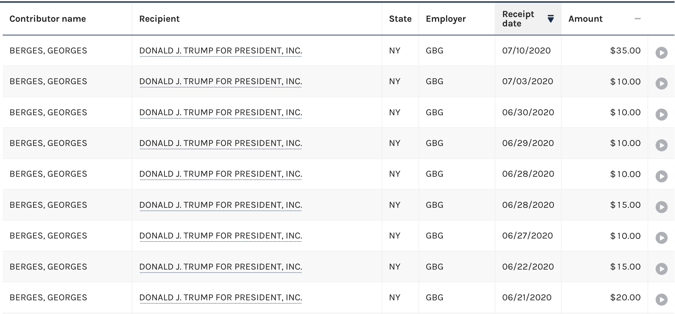
Task: Open Trump for President link dated 07/03/2020
Action: point(220,82)
